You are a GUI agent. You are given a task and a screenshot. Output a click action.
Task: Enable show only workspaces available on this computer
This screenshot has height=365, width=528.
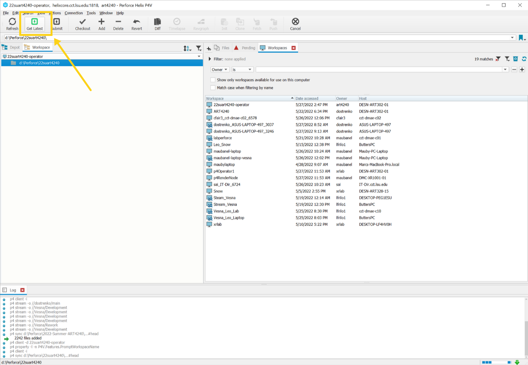[x=213, y=80]
